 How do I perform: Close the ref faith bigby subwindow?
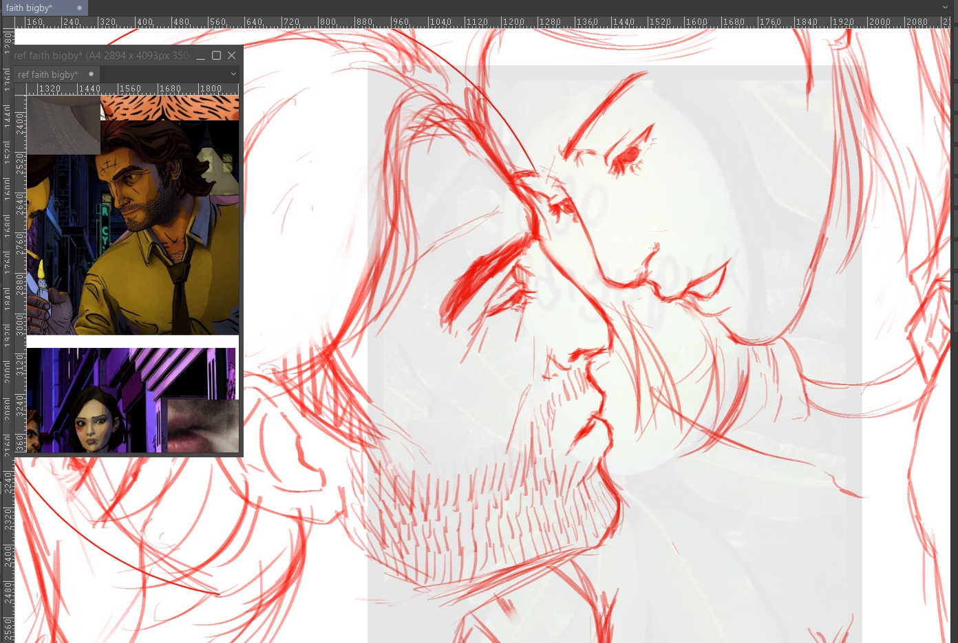[232, 56]
